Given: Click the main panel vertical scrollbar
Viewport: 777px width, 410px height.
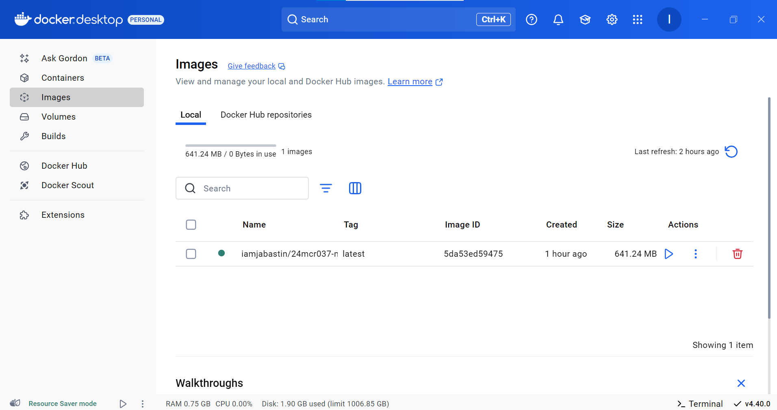Looking at the screenshot, I should click(769, 208).
